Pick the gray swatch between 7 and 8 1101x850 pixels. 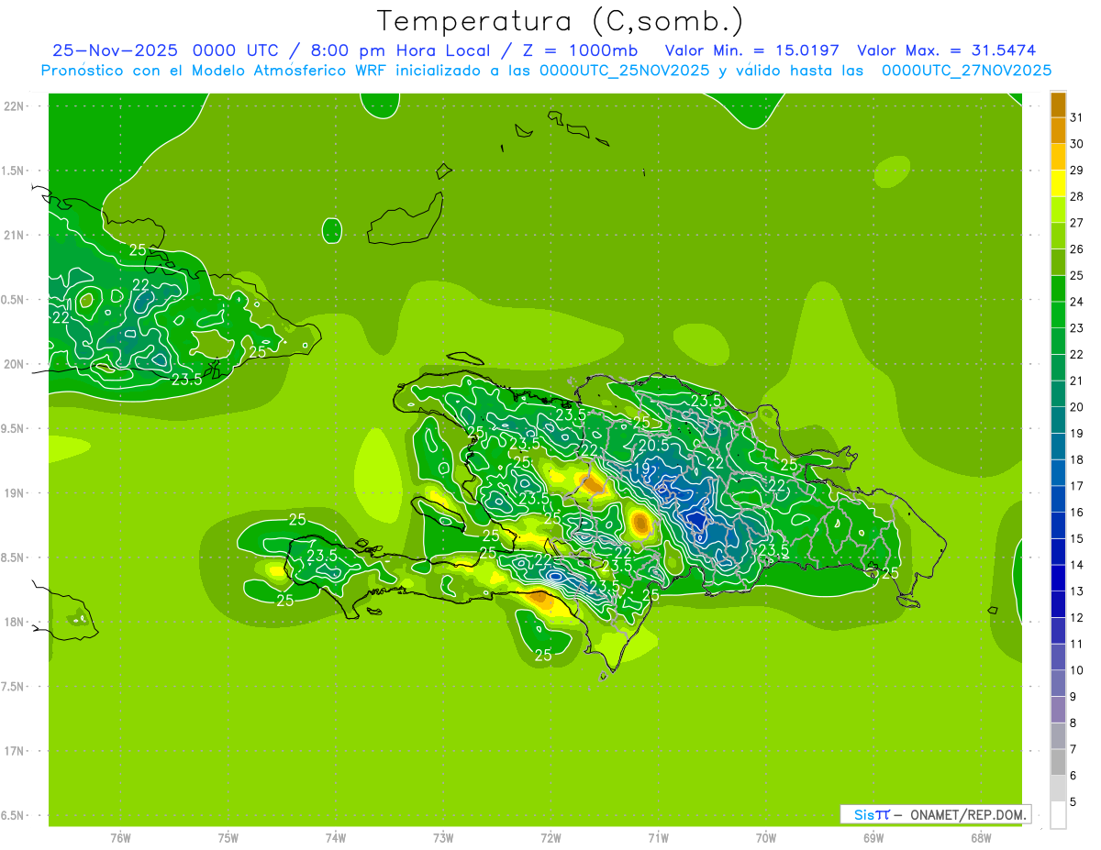click(x=1058, y=736)
